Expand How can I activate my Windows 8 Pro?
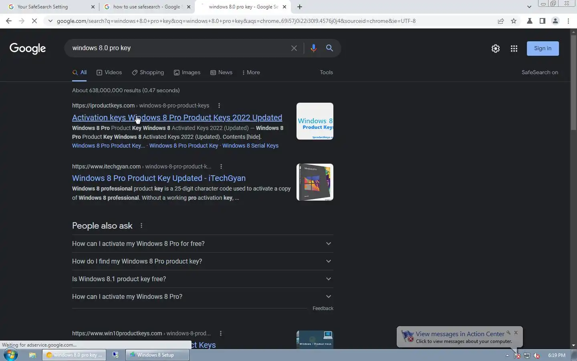This screenshot has width=577, height=361. pos(203,297)
